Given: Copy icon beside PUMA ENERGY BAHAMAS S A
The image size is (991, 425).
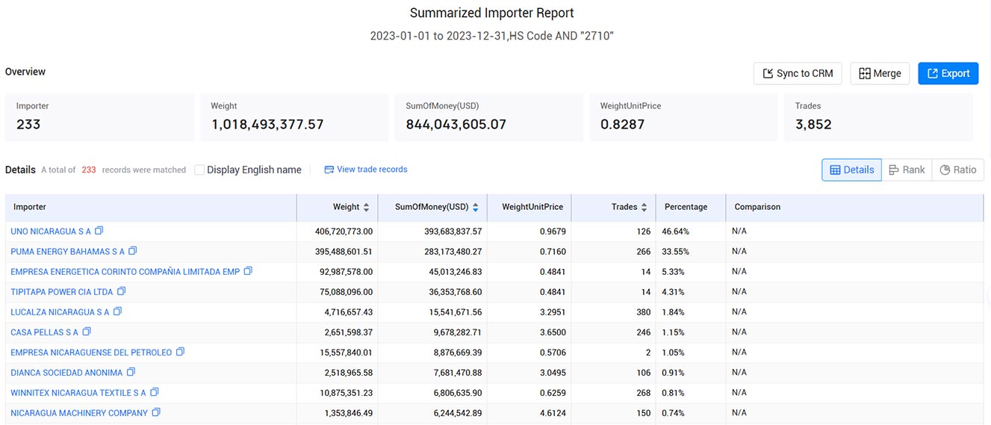Looking at the screenshot, I should 133,251.
